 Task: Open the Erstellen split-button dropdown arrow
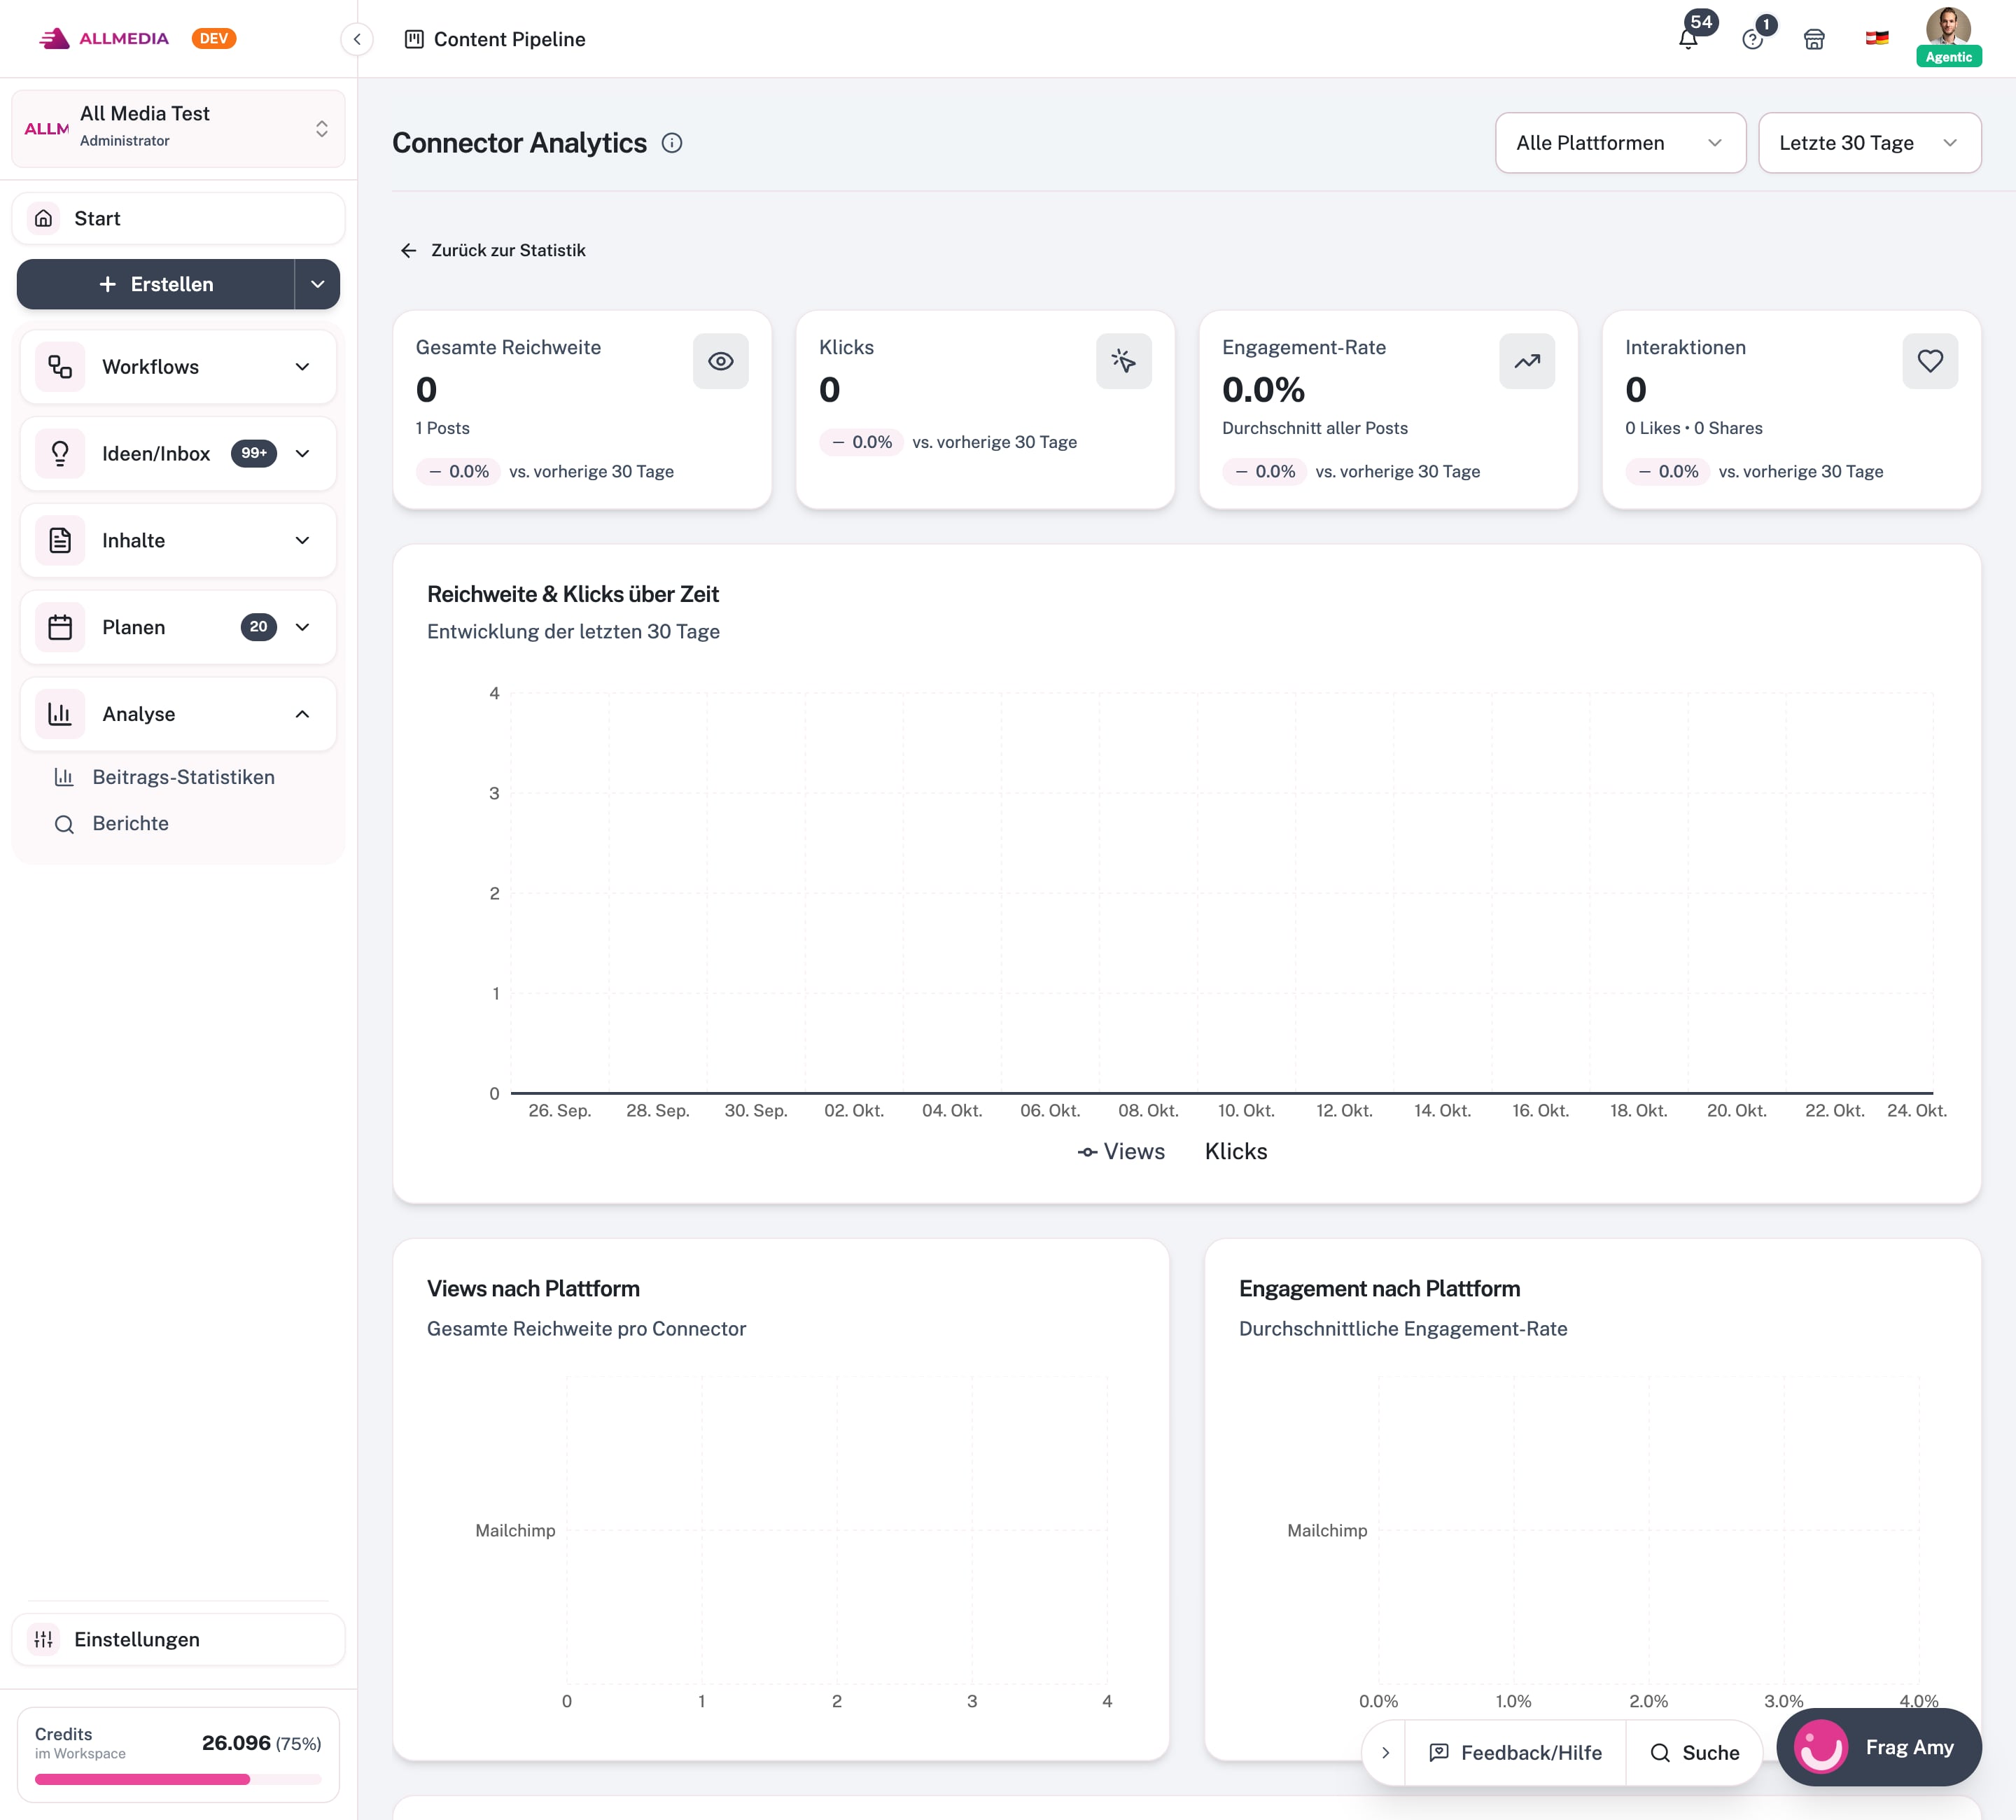coord(318,284)
